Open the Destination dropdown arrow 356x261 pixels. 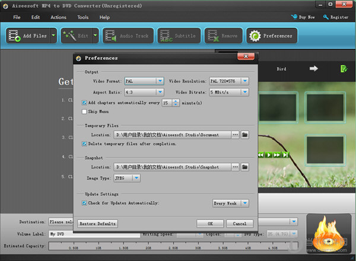[294, 221]
